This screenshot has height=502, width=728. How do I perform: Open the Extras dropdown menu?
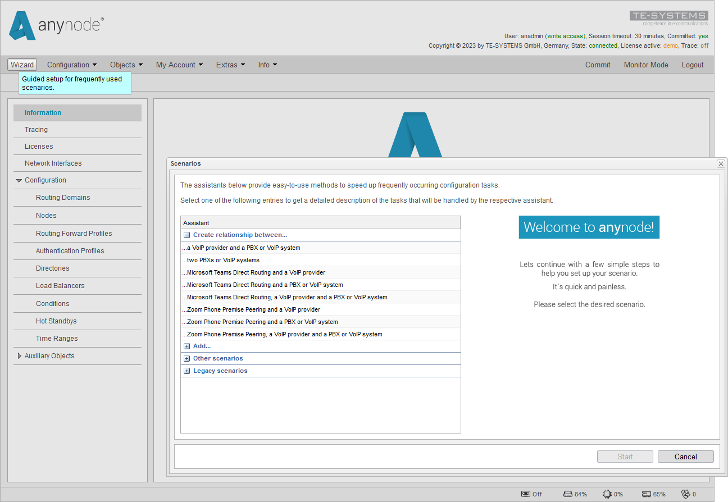(230, 65)
